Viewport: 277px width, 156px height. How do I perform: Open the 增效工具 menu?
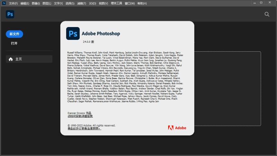click(x=116, y=3)
